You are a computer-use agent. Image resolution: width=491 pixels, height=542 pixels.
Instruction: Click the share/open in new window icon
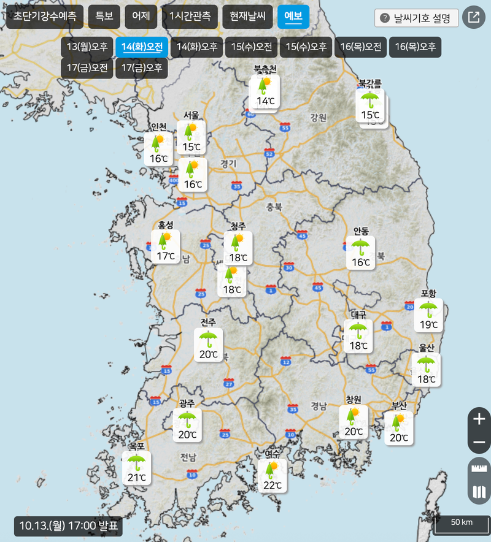point(474,17)
